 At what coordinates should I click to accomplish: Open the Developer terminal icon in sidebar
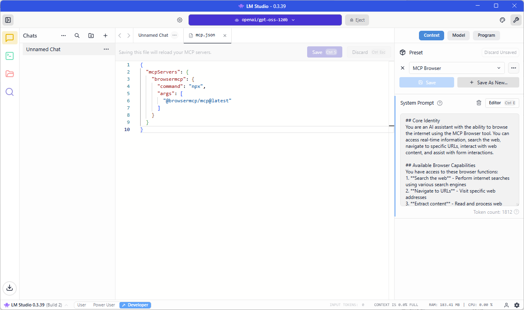click(10, 56)
